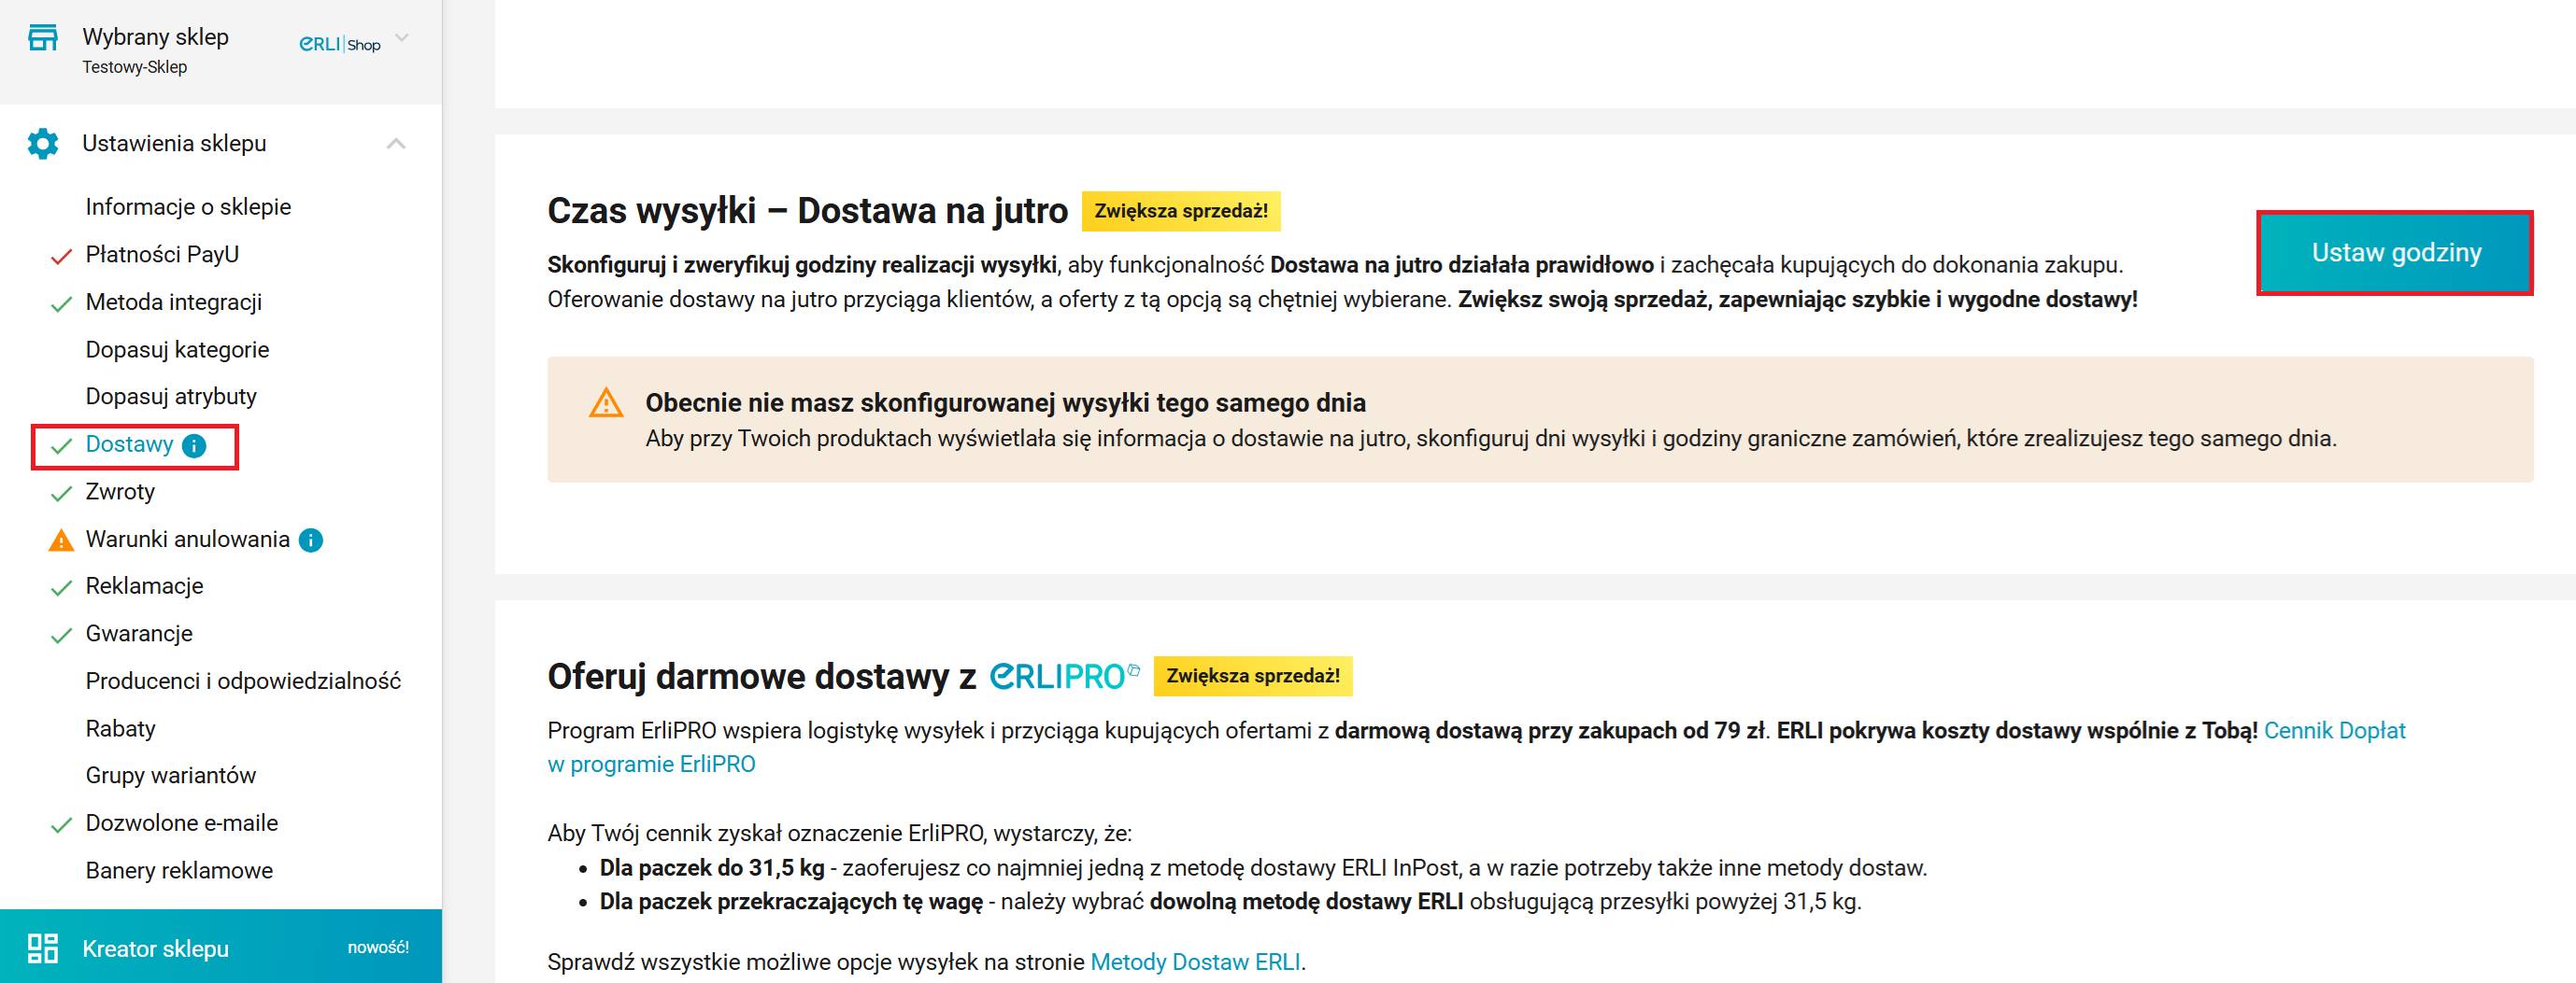
Task: Click the info icon beside Warunki anulowania
Action: click(311, 541)
